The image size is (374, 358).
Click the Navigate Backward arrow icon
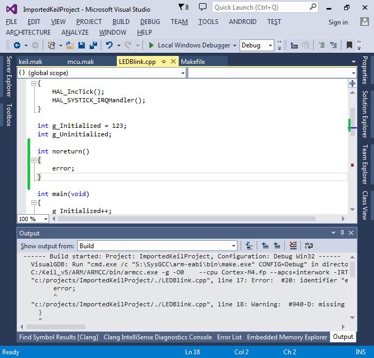pyautogui.click(x=17, y=45)
